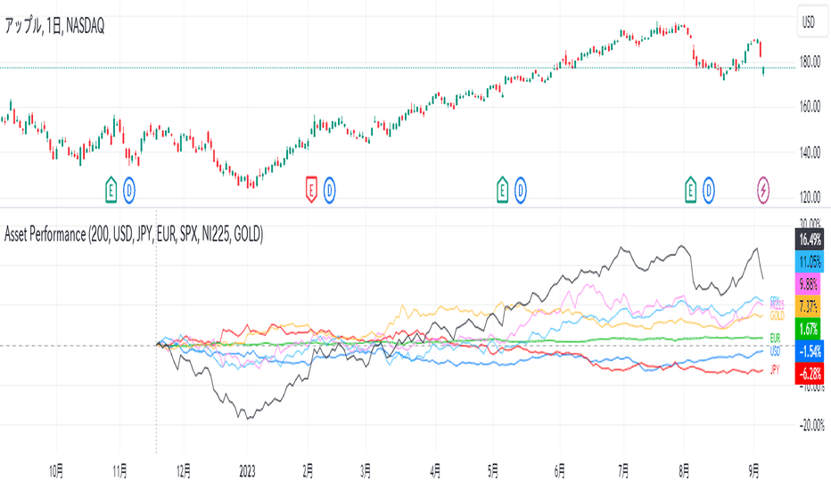
Task: Click the dividend icon near August
Action: 709,190
